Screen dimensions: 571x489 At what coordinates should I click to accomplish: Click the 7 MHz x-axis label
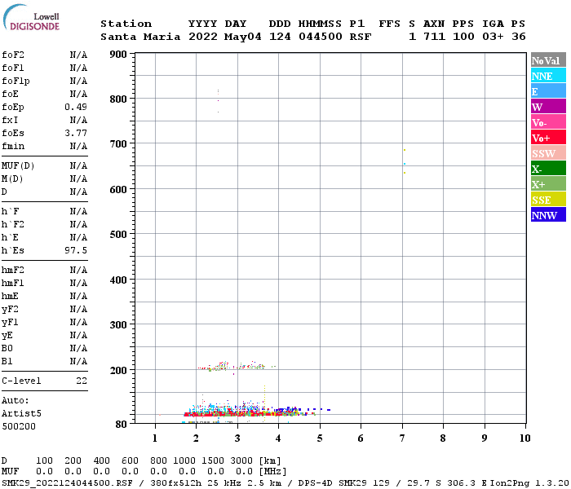coord(402,438)
